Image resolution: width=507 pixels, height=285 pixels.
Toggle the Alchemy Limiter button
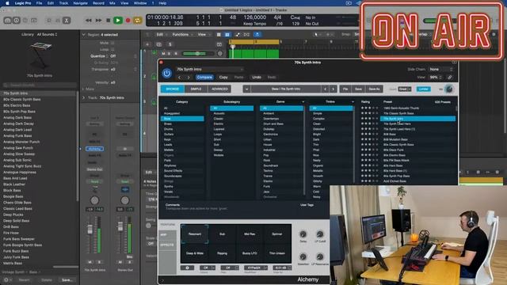click(x=423, y=89)
